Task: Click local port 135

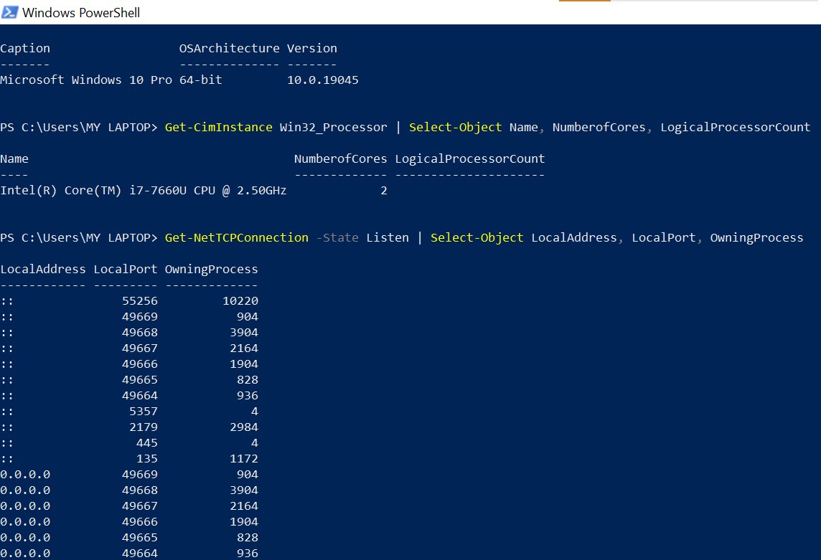Action: click(147, 458)
